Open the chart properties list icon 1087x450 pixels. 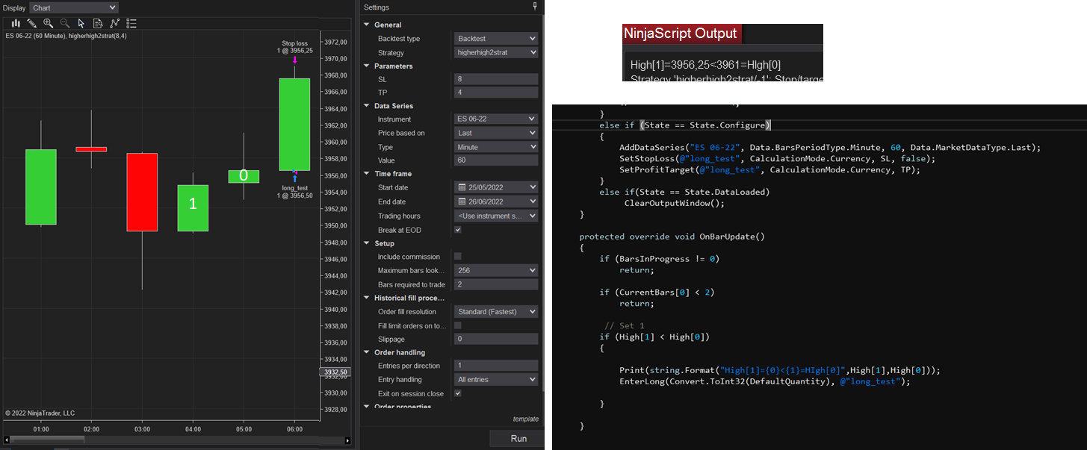[x=131, y=23]
